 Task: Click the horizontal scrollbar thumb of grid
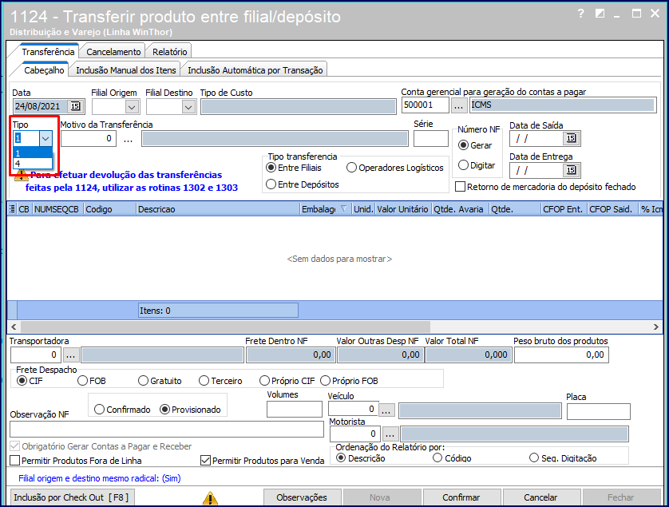tap(225, 327)
